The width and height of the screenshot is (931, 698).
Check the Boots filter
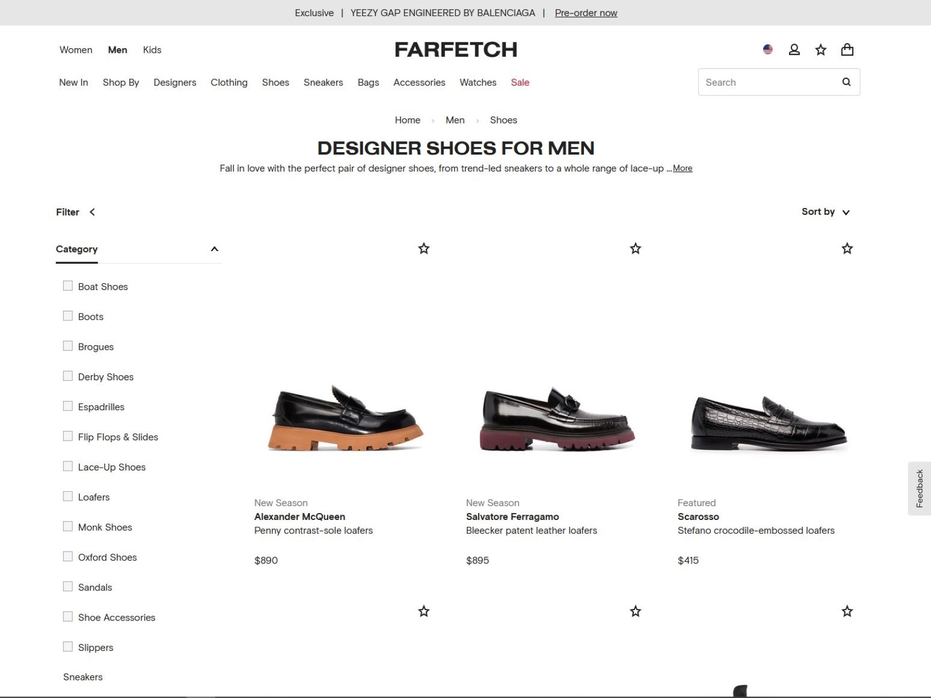68,316
